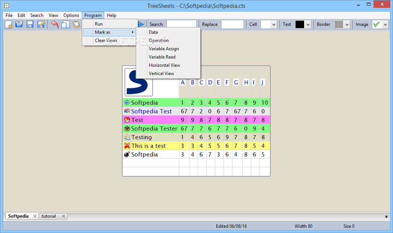The height and width of the screenshot is (233, 393).
Task: Expand the Mark as submenu
Action: (109, 32)
